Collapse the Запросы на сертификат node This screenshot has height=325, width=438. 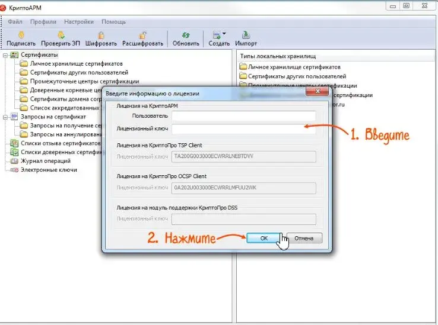coord(5,117)
